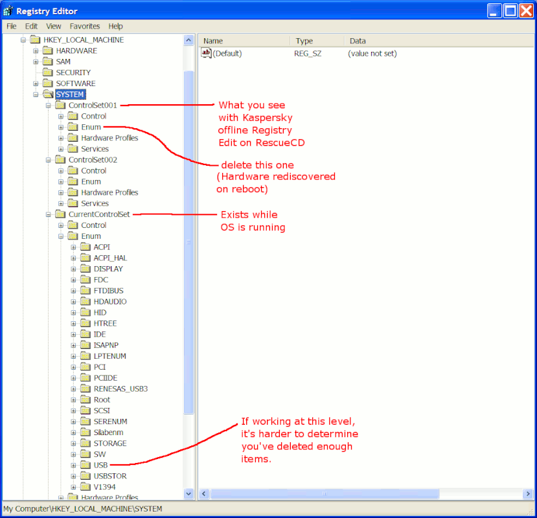Click the Data column header
Viewport: 537px width, 518px height.
click(439, 41)
